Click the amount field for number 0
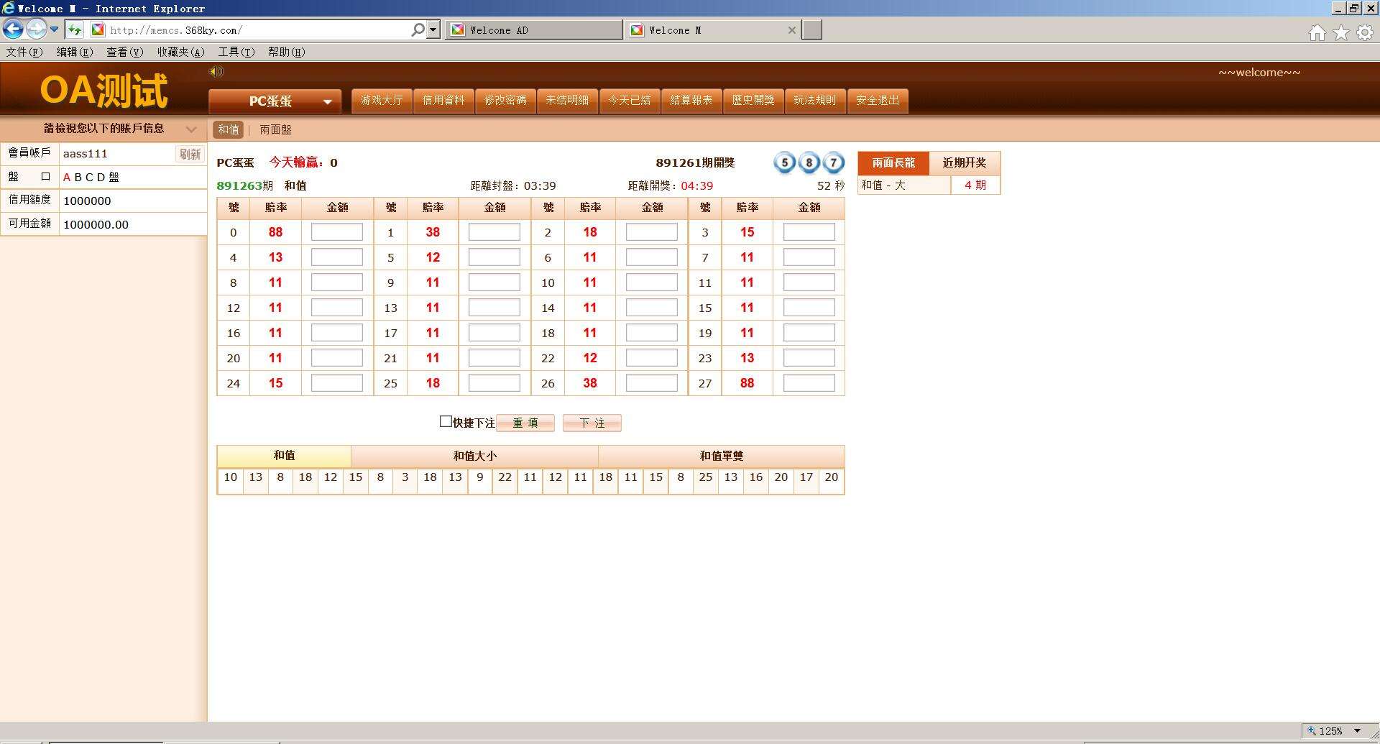Image resolution: width=1380 pixels, height=744 pixels. click(337, 232)
